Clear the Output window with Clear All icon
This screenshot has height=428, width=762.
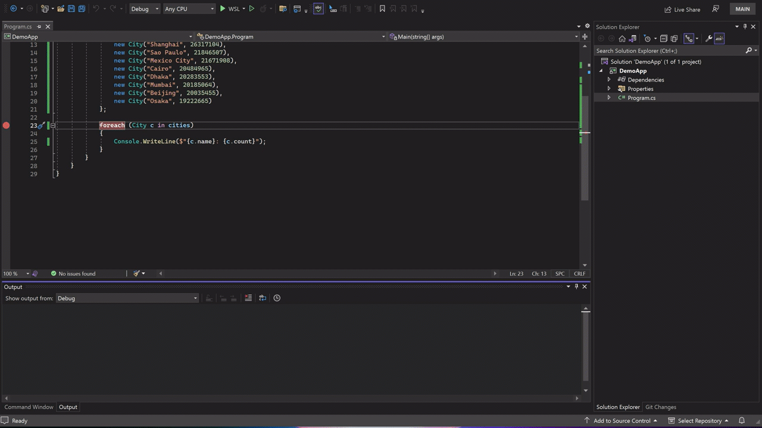coord(248,298)
